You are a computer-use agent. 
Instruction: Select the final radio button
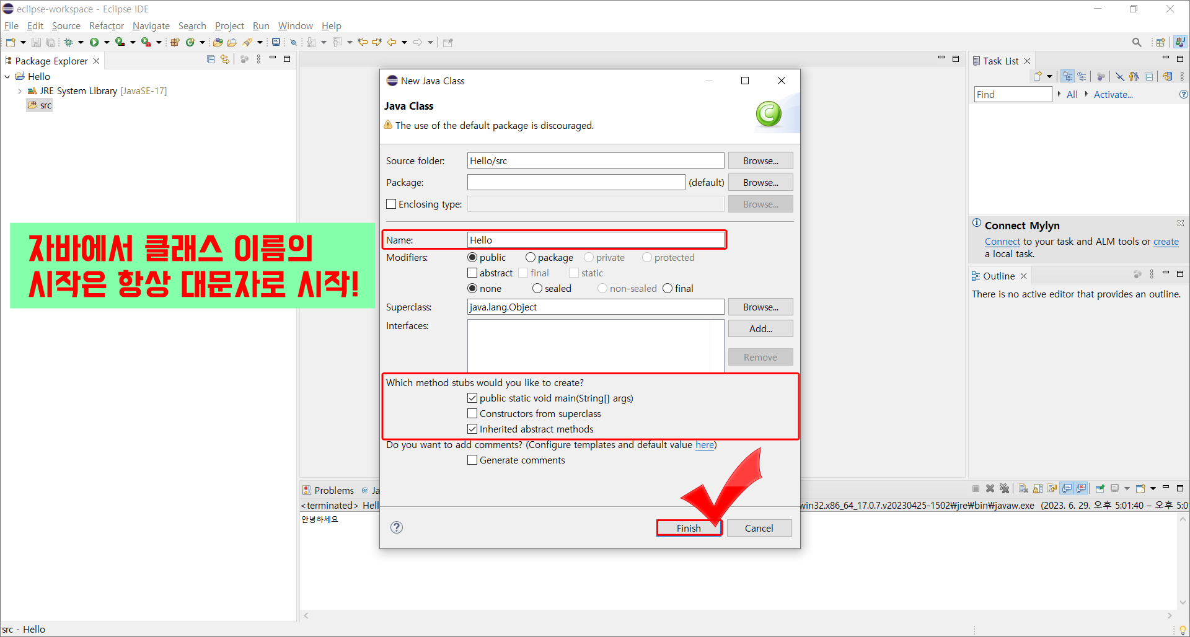click(x=668, y=288)
